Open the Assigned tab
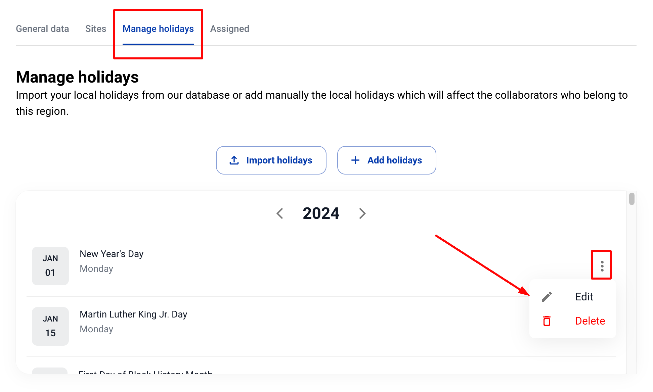This screenshot has width=653, height=392. tap(230, 29)
